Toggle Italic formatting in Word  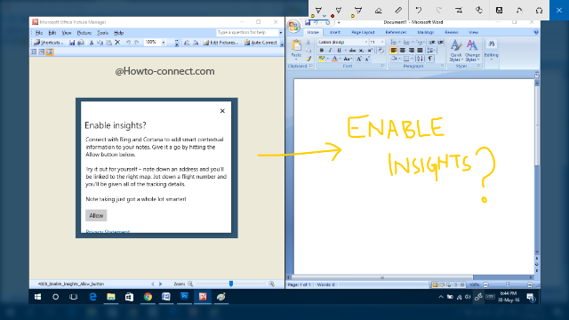(330, 51)
